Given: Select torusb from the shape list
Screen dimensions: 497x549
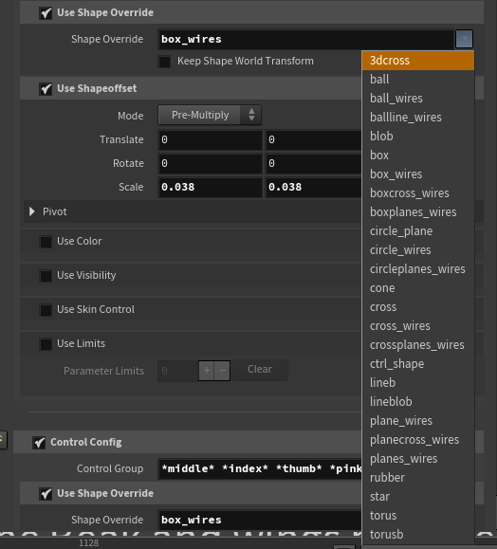Looking at the screenshot, I should pyautogui.click(x=418, y=534).
